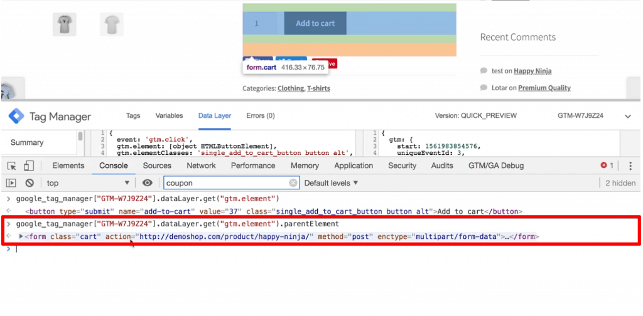Open the top context dropdown
This screenshot has width=643, height=316.
click(88, 183)
